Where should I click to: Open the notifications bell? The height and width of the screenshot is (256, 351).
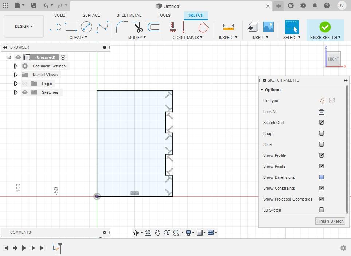[315, 5]
